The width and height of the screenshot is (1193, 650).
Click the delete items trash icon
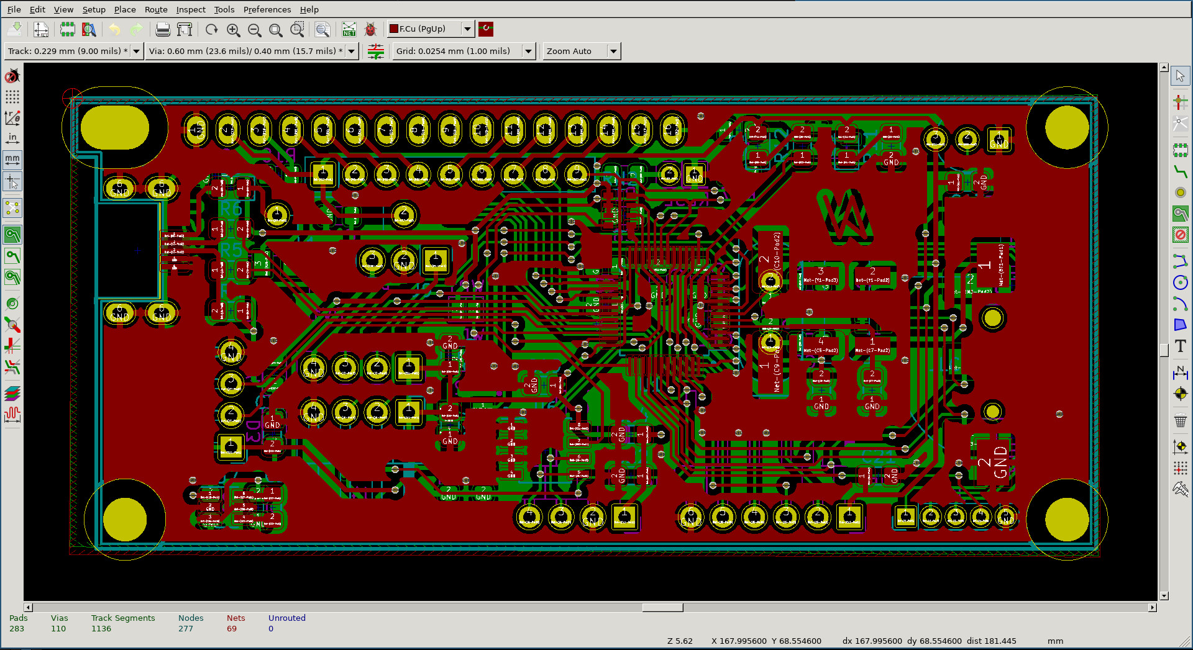click(1180, 422)
